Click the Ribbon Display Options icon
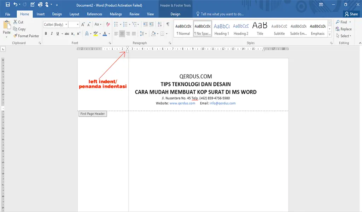Screen dimensions: 362x212 click(x=321, y=4)
